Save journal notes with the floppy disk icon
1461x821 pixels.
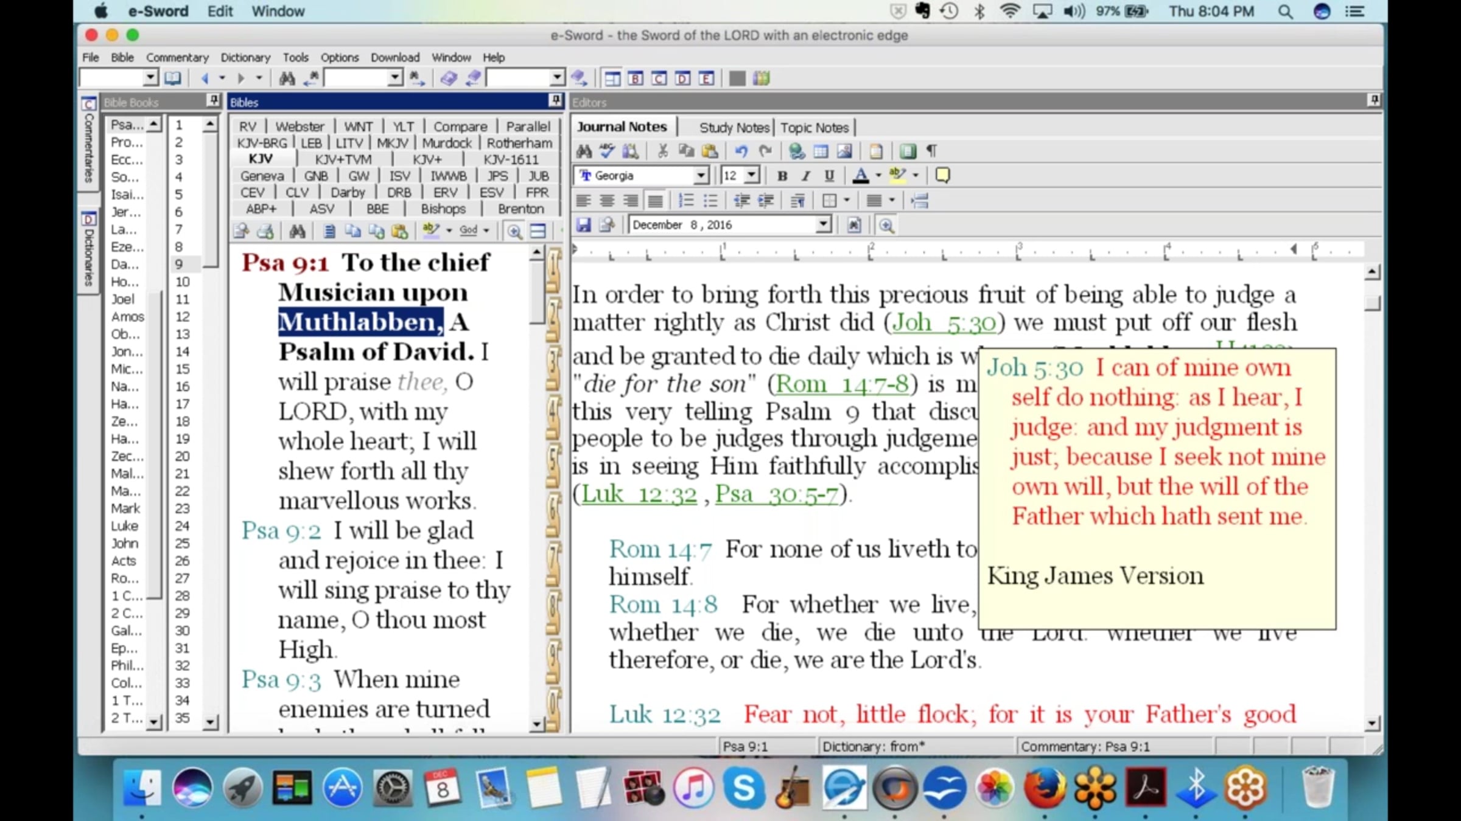coord(583,225)
